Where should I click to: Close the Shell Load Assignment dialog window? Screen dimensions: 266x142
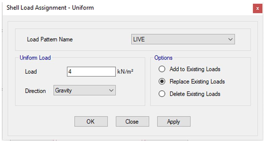[257, 8]
